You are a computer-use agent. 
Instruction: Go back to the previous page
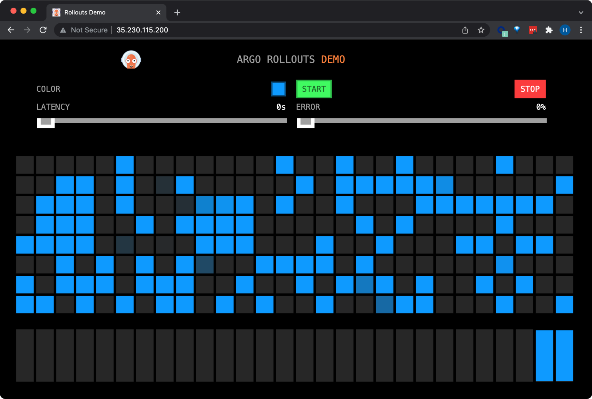[11, 30]
